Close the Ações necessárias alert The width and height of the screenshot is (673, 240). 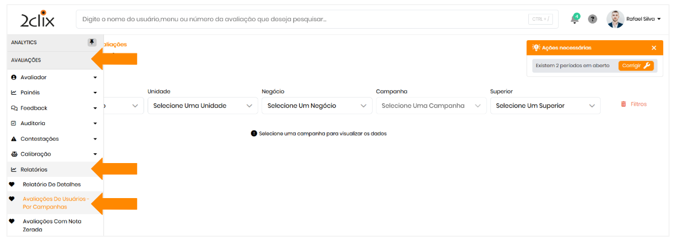tap(653, 48)
